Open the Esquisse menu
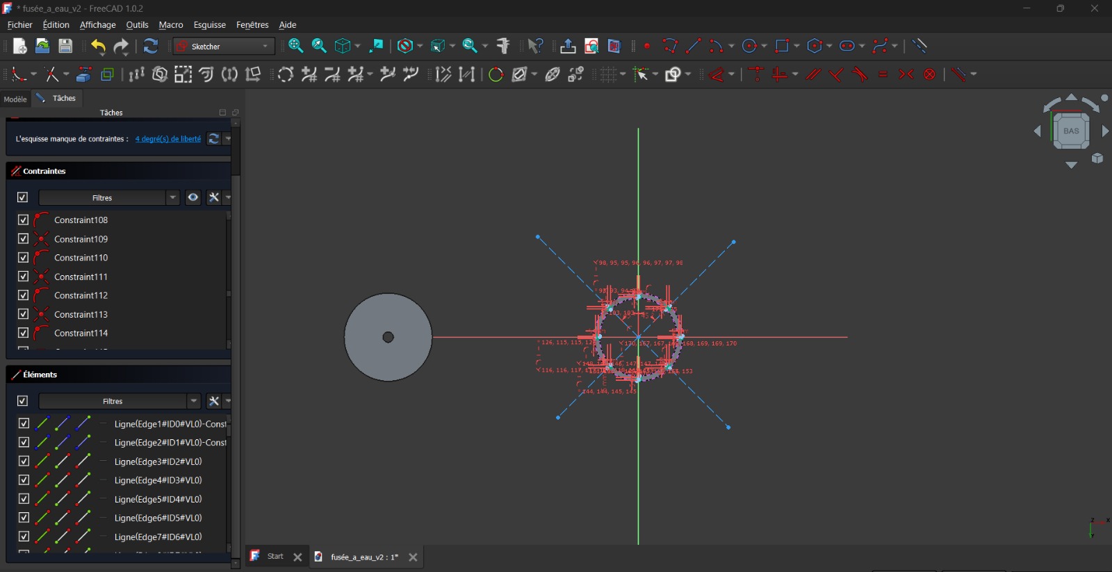Viewport: 1112px width, 572px height. (209, 25)
